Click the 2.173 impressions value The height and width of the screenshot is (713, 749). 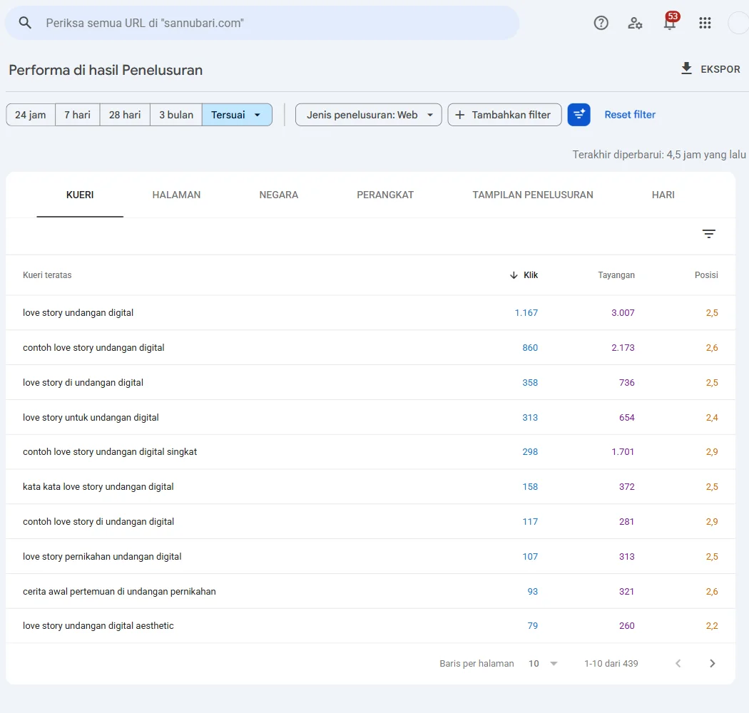[623, 348]
